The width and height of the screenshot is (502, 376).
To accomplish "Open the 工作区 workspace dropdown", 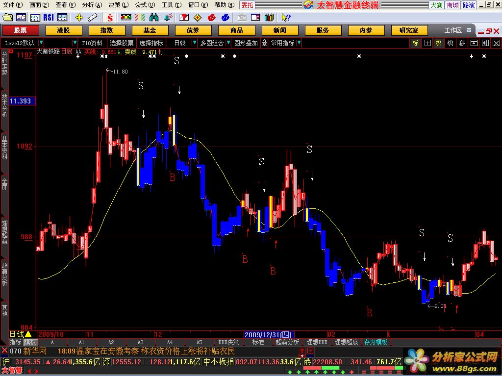I will (469, 30).
